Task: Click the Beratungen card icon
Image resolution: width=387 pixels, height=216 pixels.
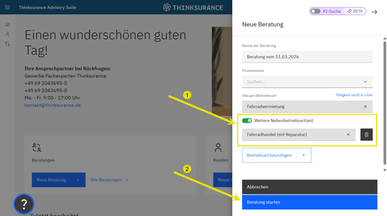Action: pos(36,147)
